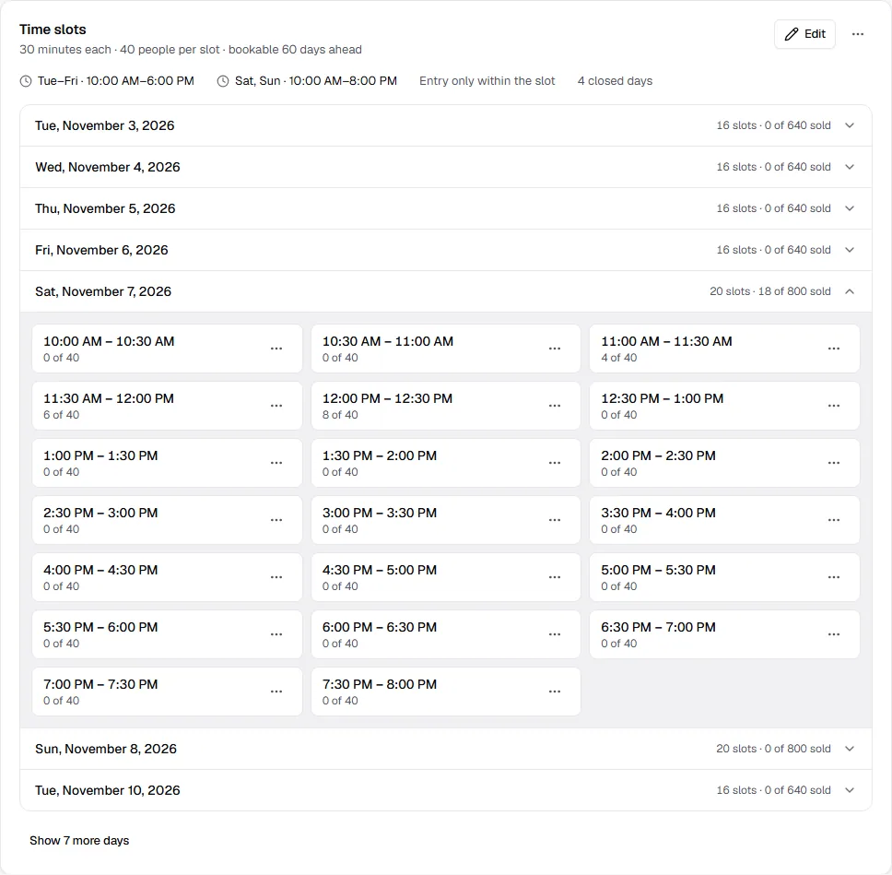Open options for 12:30 PM – 1:00 PM slot
The height and width of the screenshot is (875, 892).
coord(834,406)
